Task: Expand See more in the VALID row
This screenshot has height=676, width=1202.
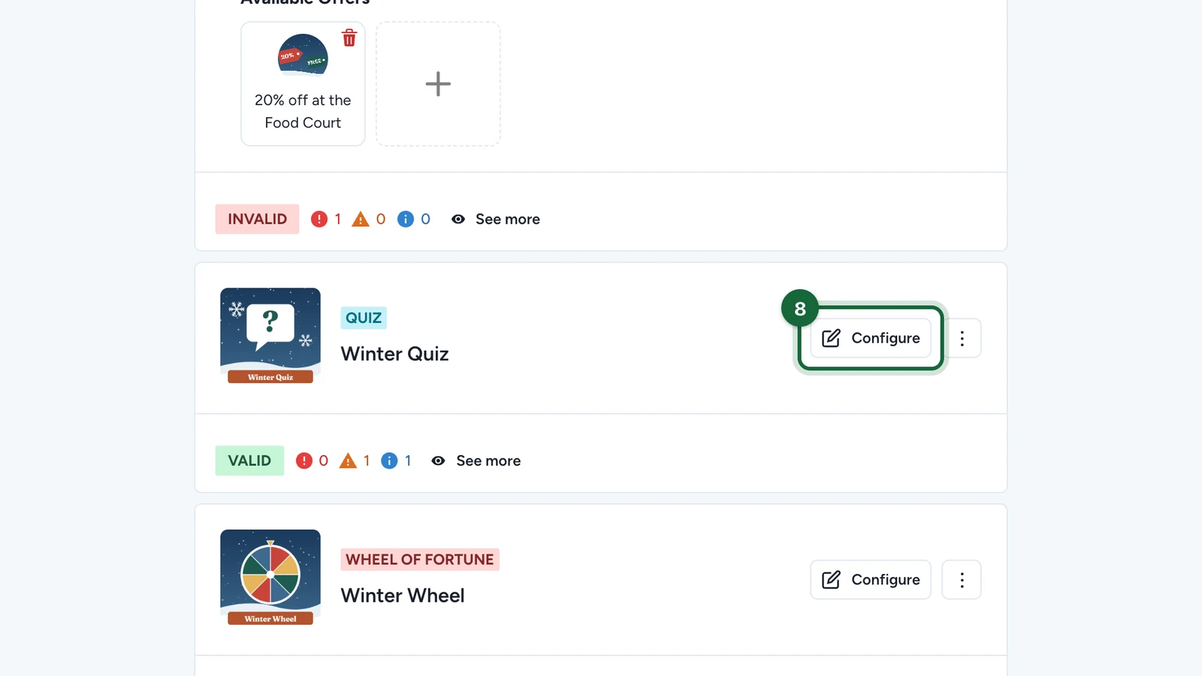Action: click(x=488, y=460)
